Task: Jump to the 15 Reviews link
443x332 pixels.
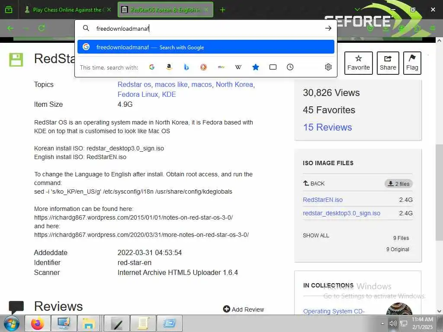Action: click(x=327, y=128)
